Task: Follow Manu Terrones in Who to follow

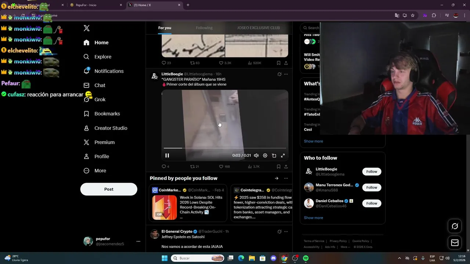Action: pyautogui.click(x=372, y=187)
